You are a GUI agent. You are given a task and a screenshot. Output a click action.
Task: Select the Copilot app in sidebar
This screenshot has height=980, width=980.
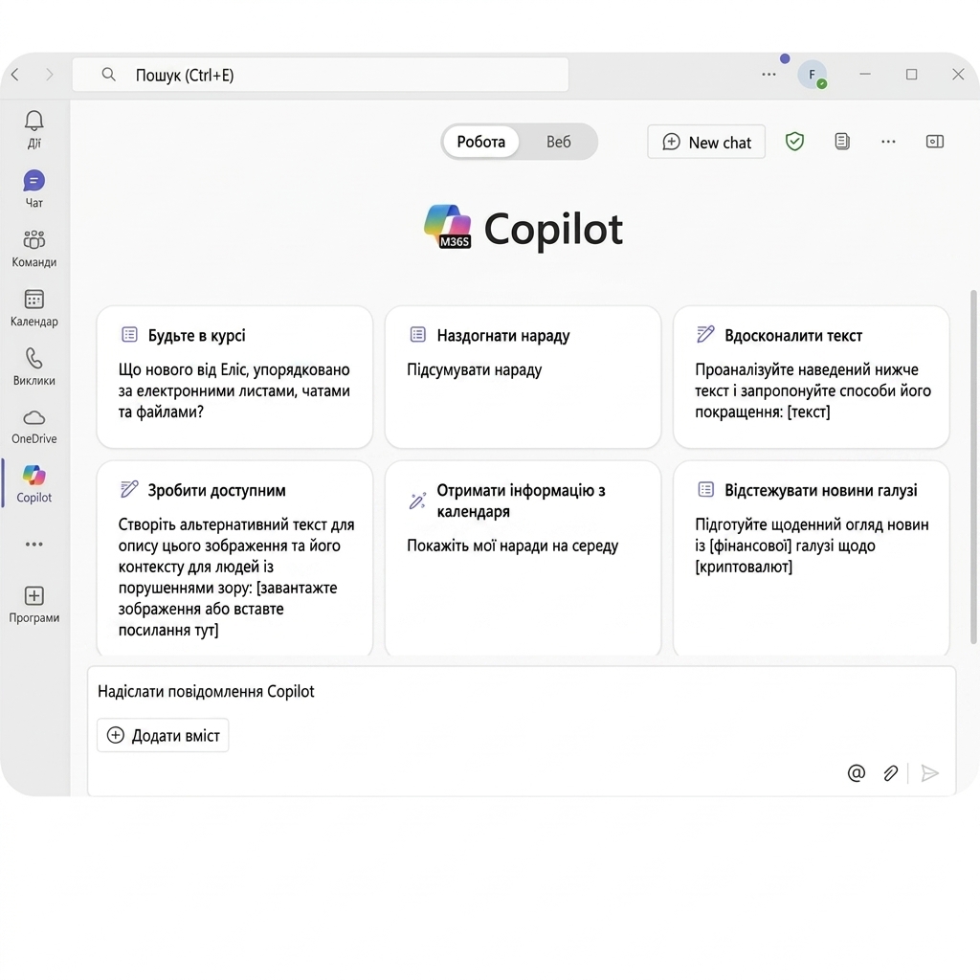(x=33, y=483)
